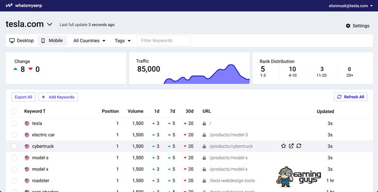The width and height of the screenshot is (378, 192).
Task: Sort by the 30d column header
Action: tap(189, 111)
